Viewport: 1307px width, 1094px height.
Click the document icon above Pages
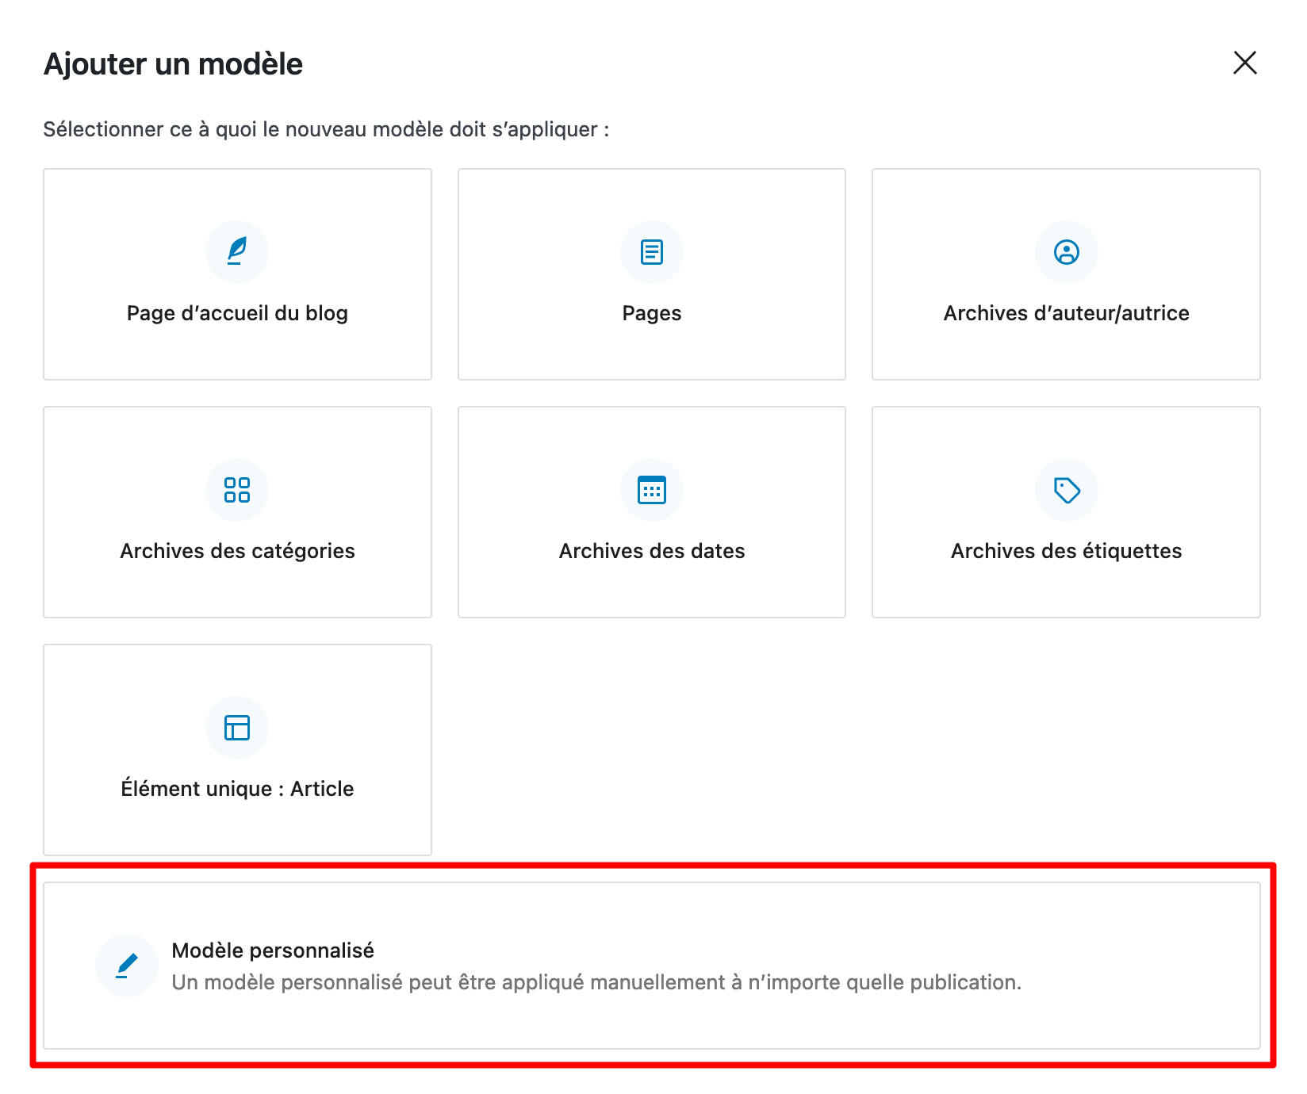(651, 251)
